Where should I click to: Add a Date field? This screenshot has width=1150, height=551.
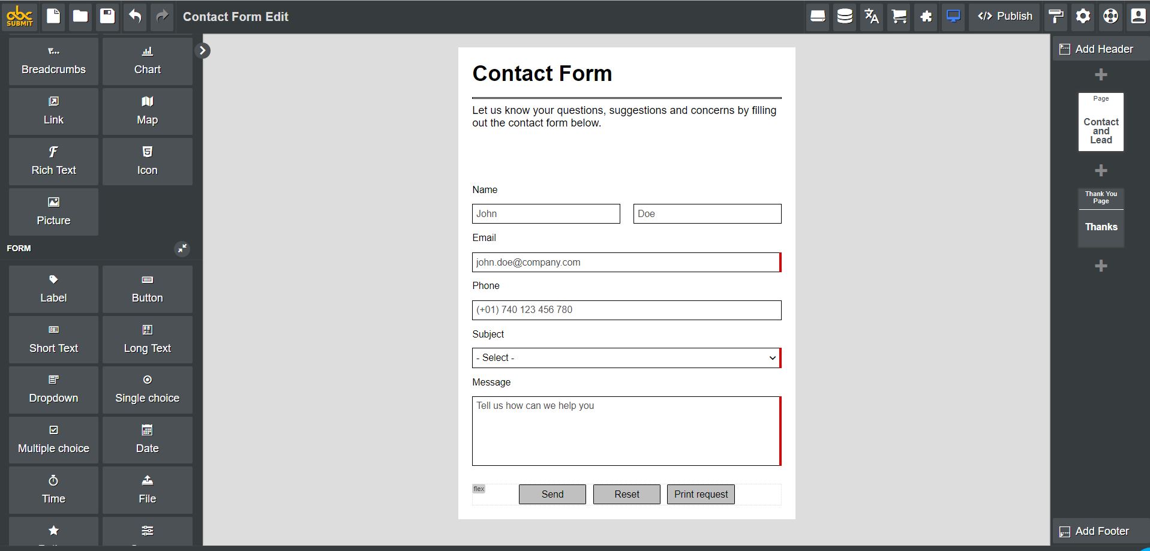148,440
